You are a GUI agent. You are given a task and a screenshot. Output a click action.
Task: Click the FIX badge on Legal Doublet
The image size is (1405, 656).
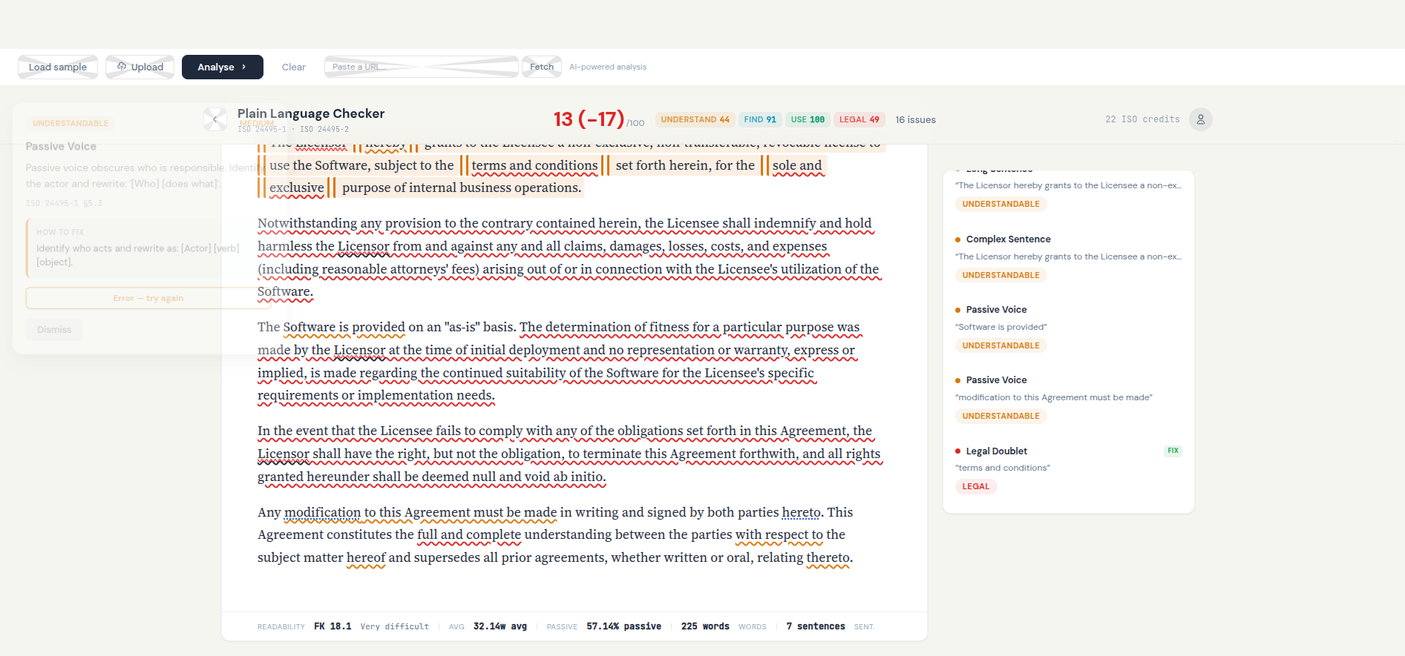[1173, 451]
